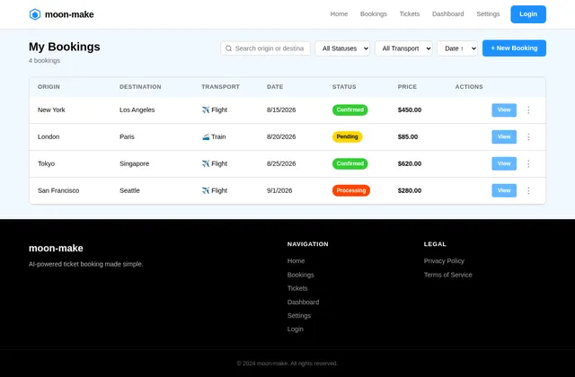575x377 pixels.
Task: Click the San Francisco origin cell
Action: point(58,190)
